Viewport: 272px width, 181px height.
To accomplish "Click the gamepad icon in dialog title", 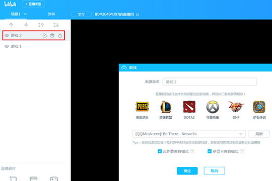I will click(124, 67).
